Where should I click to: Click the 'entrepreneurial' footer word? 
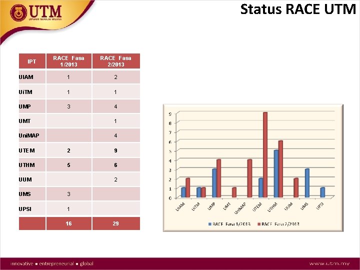point(56,263)
